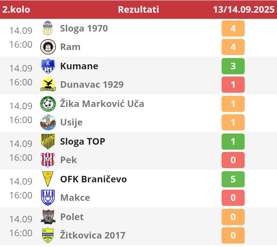Open the Usije boat emblem
The width and height of the screenshot is (277, 247).
click(x=48, y=122)
